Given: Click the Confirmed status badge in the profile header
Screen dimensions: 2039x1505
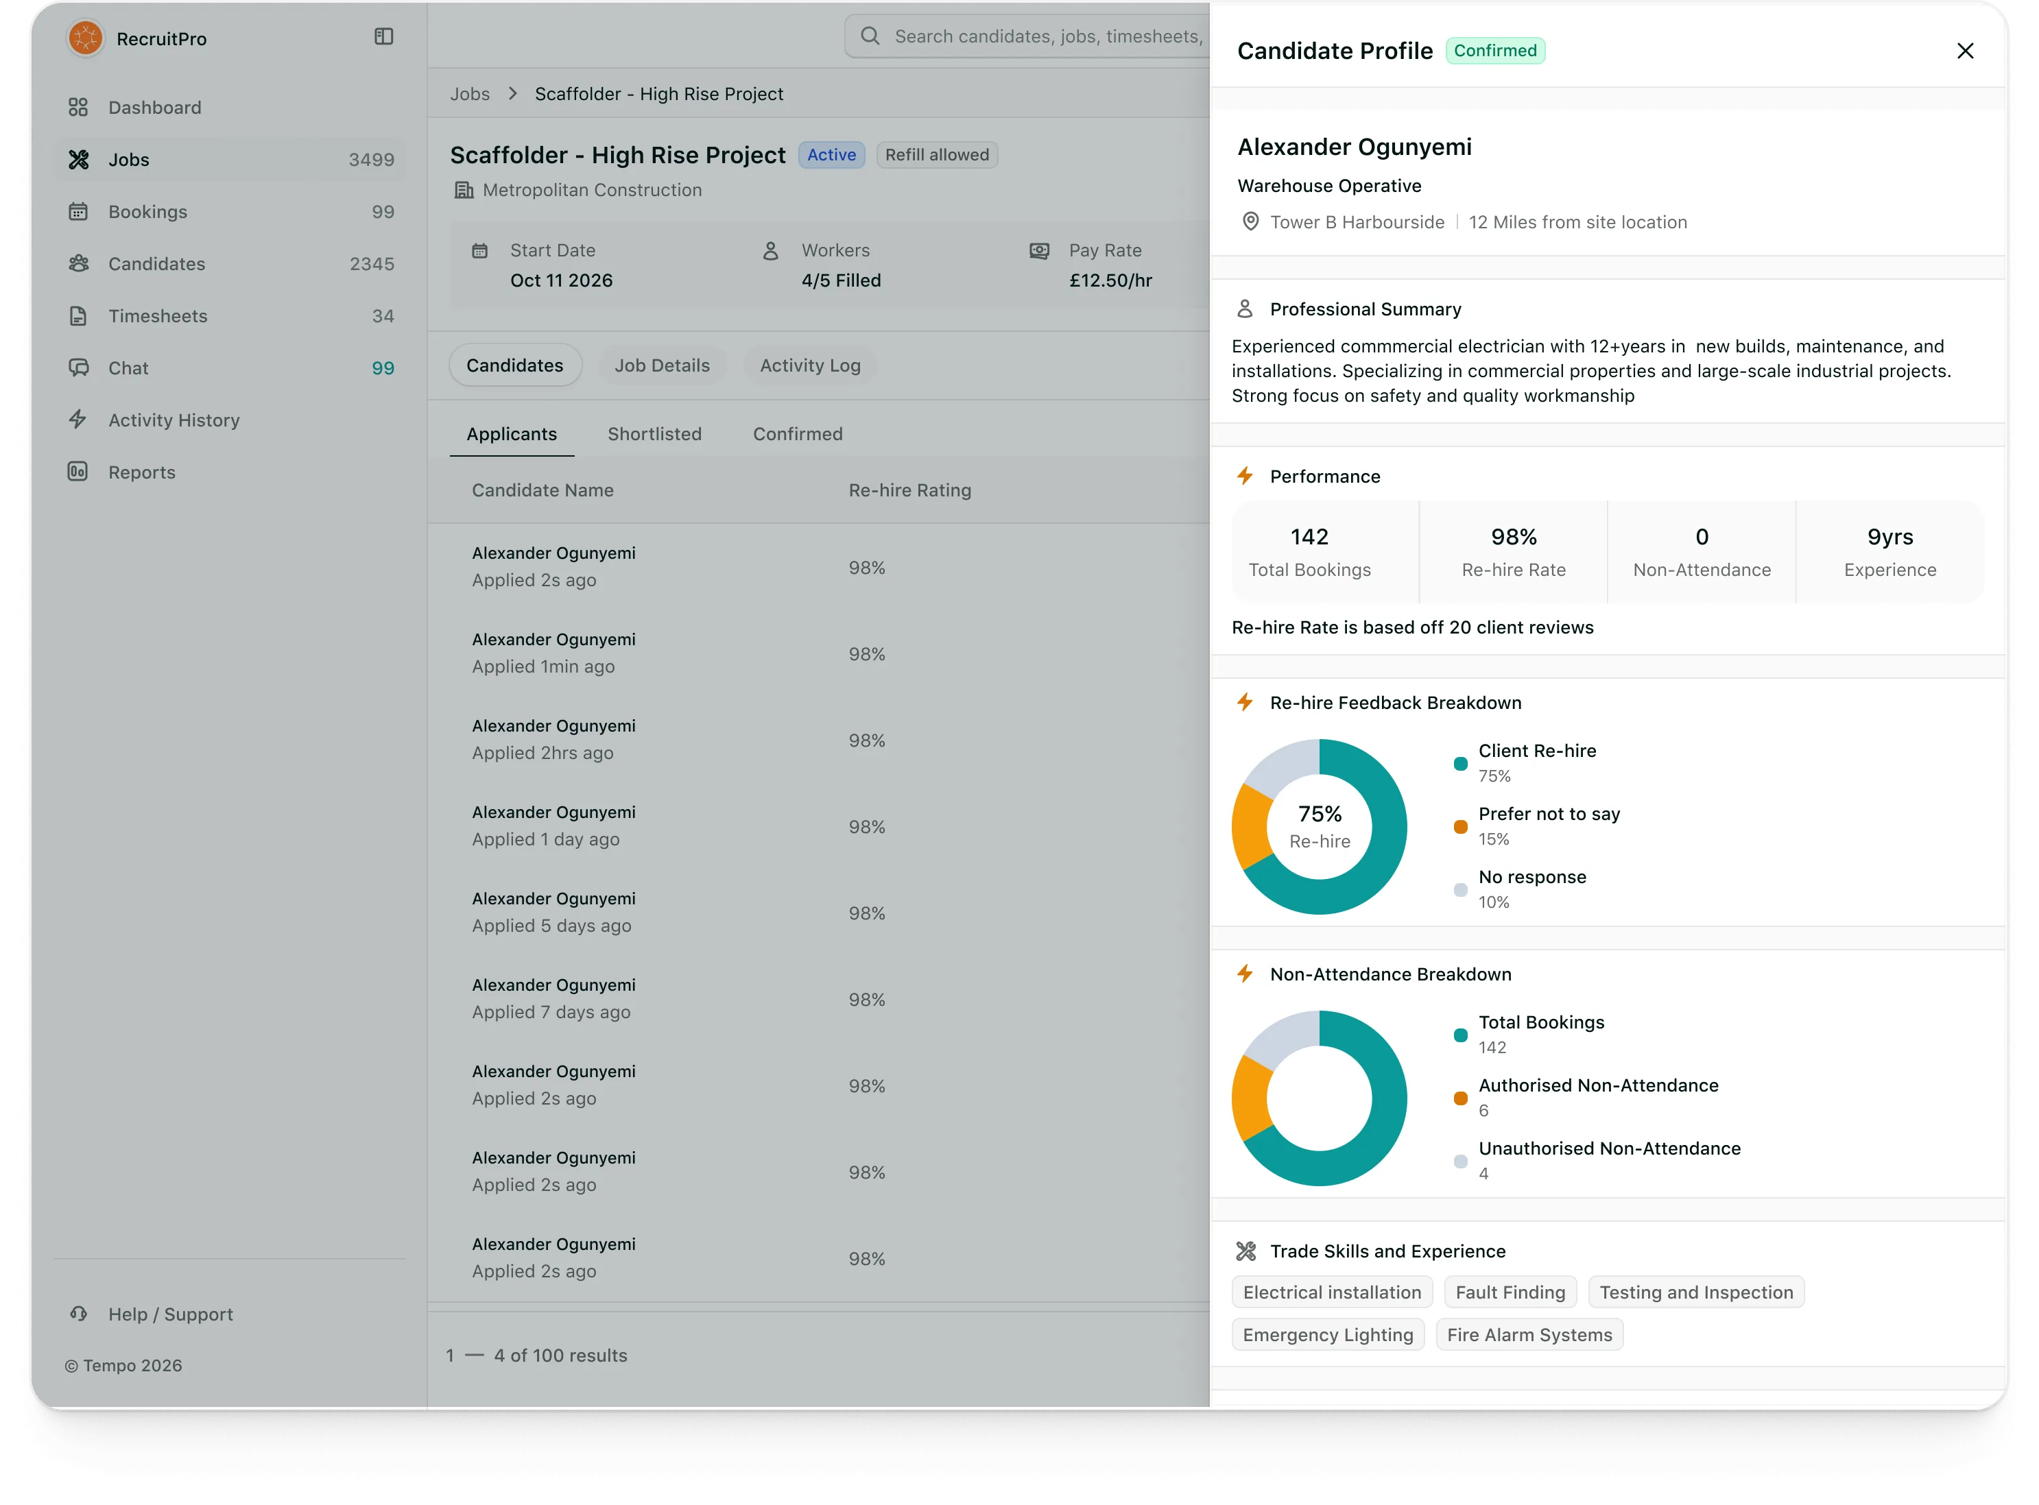Looking at the screenshot, I should pyautogui.click(x=1494, y=51).
